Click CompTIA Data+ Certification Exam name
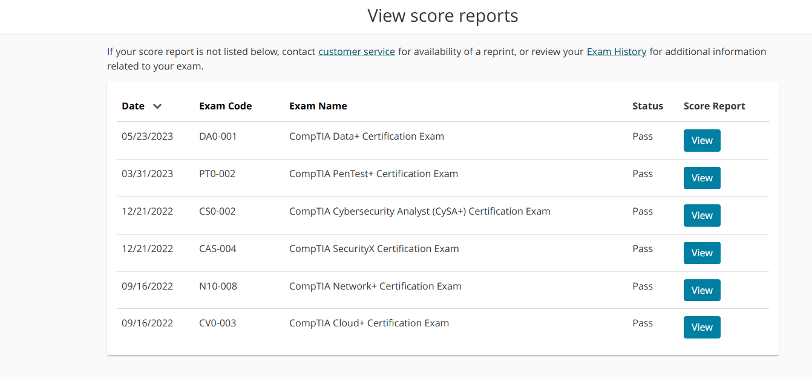 [x=367, y=137]
